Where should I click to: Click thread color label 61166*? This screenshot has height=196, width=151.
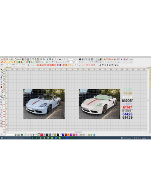[127, 111]
